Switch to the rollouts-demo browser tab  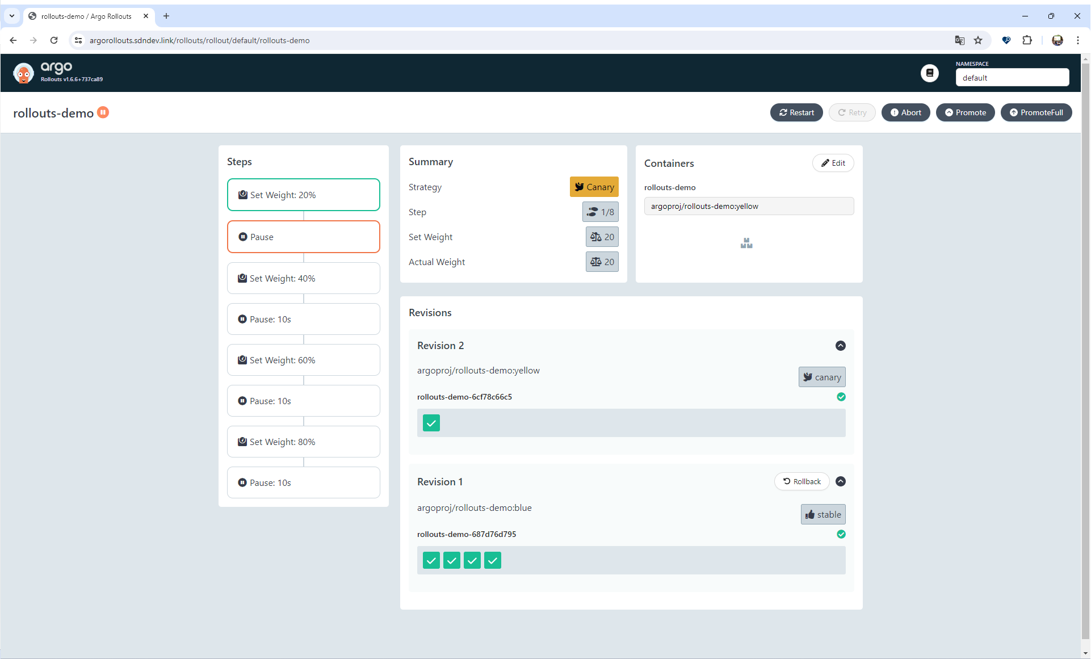(86, 16)
